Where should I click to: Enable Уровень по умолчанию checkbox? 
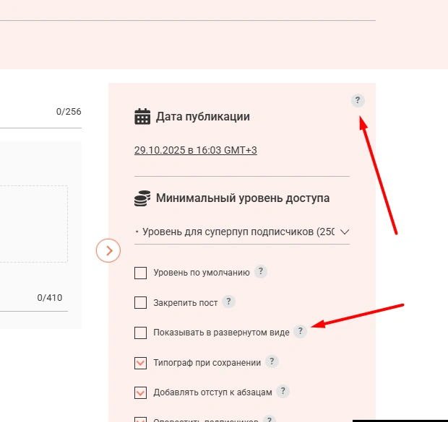pyautogui.click(x=141, y=273)
